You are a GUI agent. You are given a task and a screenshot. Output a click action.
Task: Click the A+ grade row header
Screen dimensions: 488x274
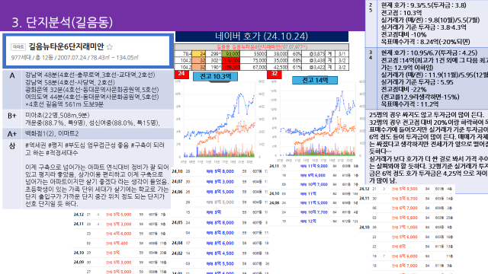point(12,134)
